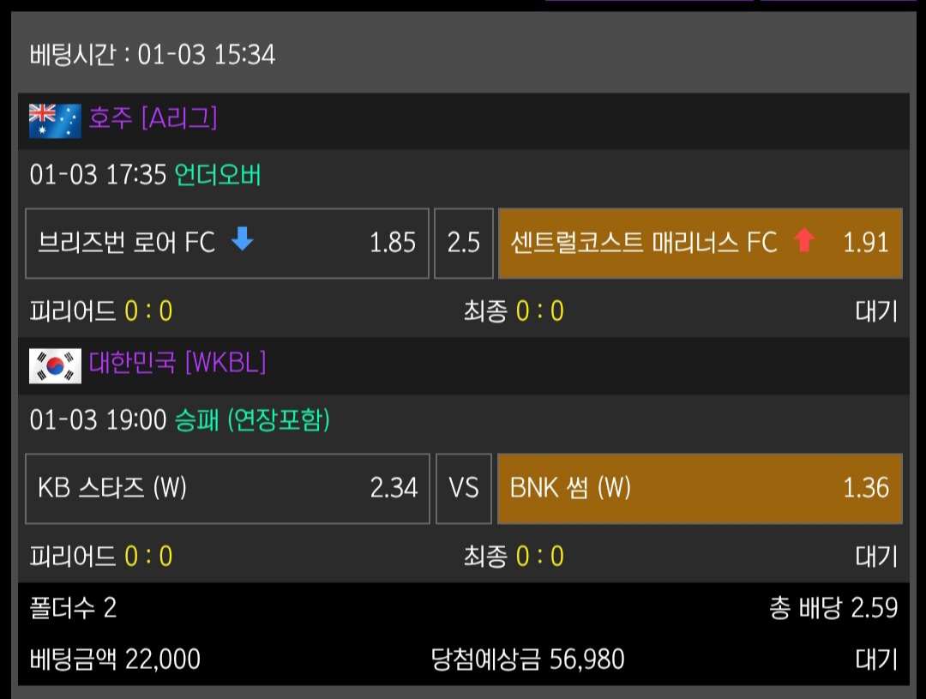Click the 승패 (연장포함) bet type label
The height and width of the screenshot is (699, 926).
coord(252,420)
